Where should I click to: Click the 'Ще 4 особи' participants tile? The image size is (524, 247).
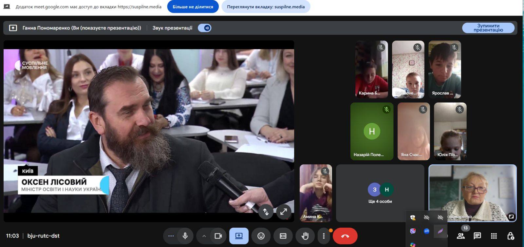[x=380, y=193]
